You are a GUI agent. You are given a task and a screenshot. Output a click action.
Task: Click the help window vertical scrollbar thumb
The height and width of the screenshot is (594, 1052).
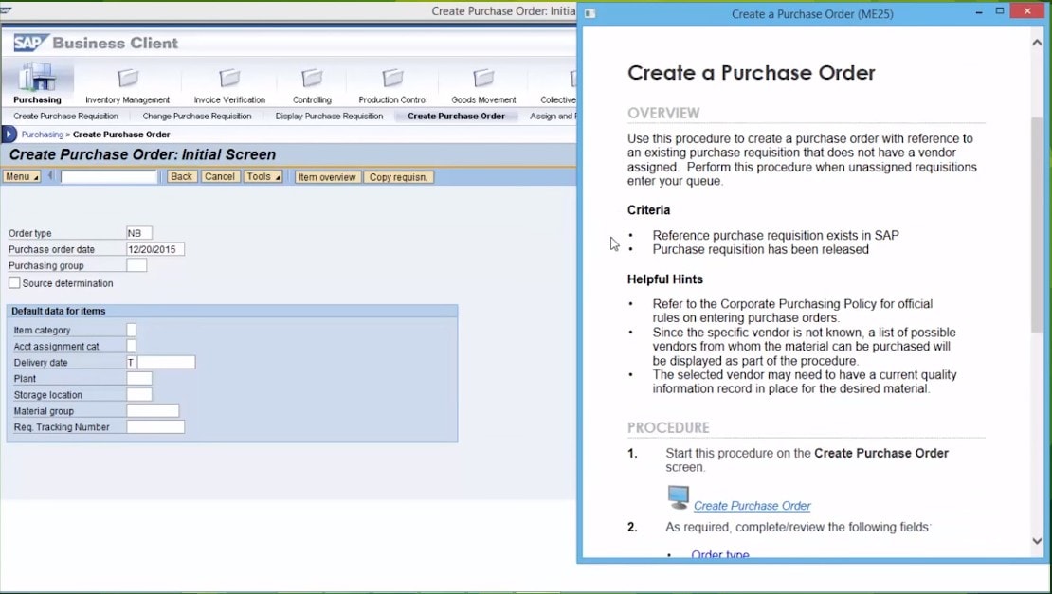1037,224
